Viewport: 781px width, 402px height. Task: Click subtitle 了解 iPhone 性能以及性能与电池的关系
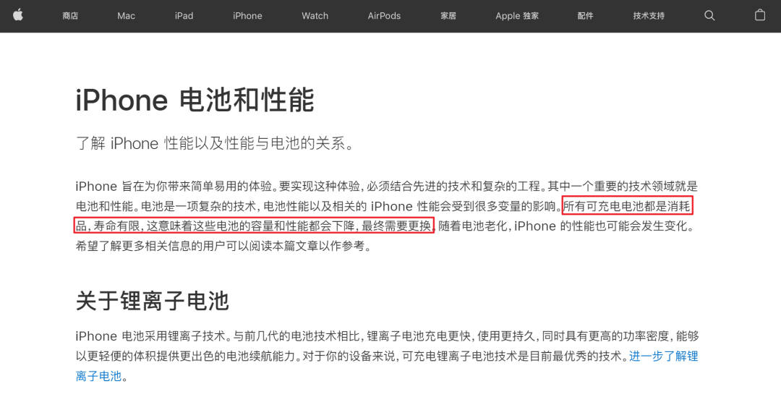point(215,143)
